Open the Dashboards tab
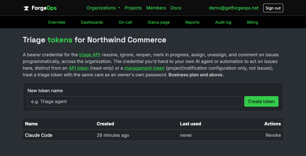The height and width of the screenshot is (156, 306). coord(92,22)
